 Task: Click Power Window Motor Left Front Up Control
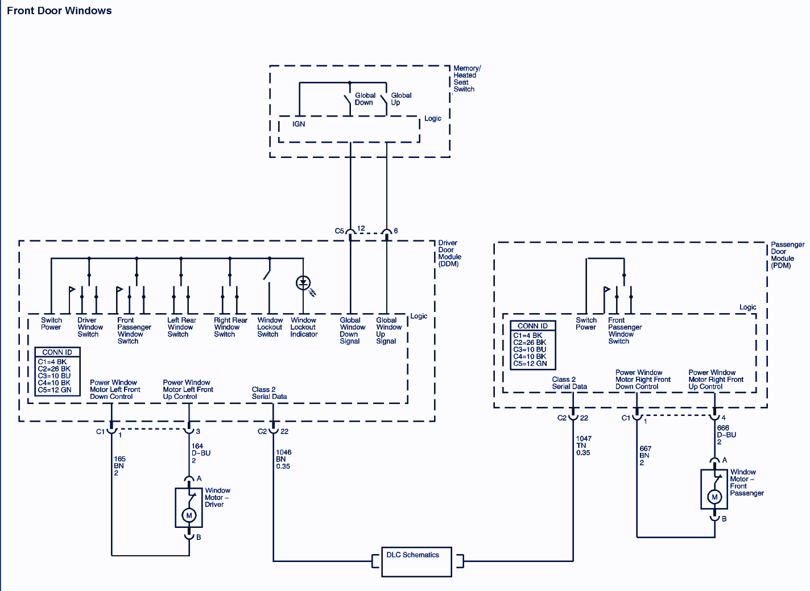pyautogui.click(x=188, y=390)
